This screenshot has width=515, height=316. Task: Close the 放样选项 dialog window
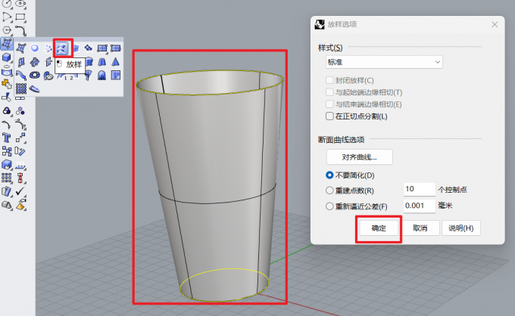click(x=495, y=24)
